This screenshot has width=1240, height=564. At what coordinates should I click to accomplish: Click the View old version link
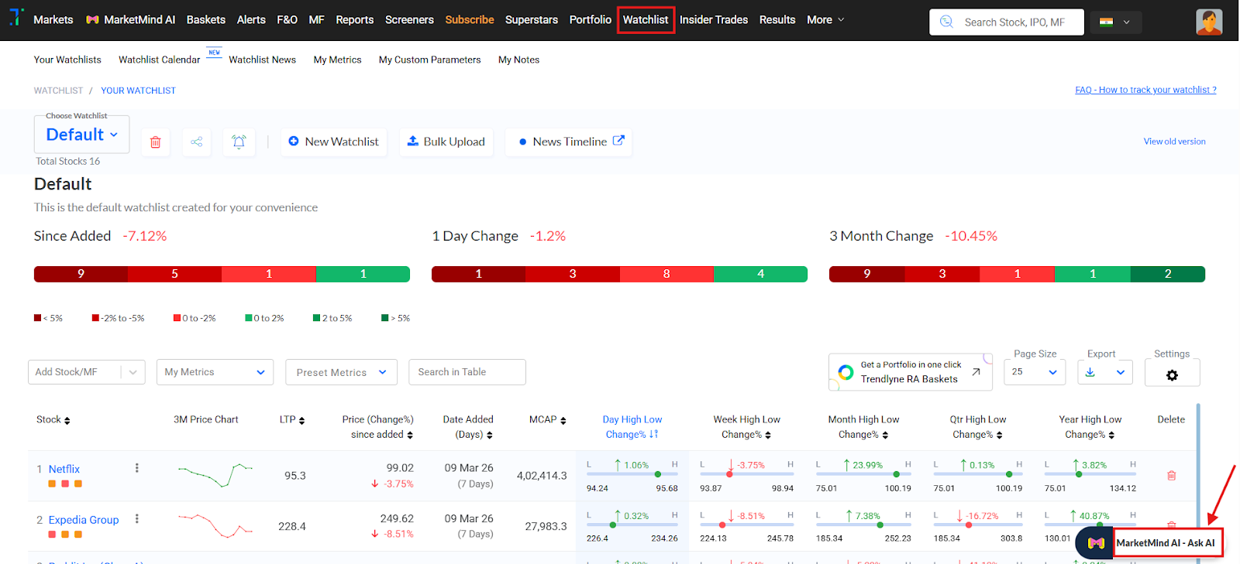tap(1174, 142)
